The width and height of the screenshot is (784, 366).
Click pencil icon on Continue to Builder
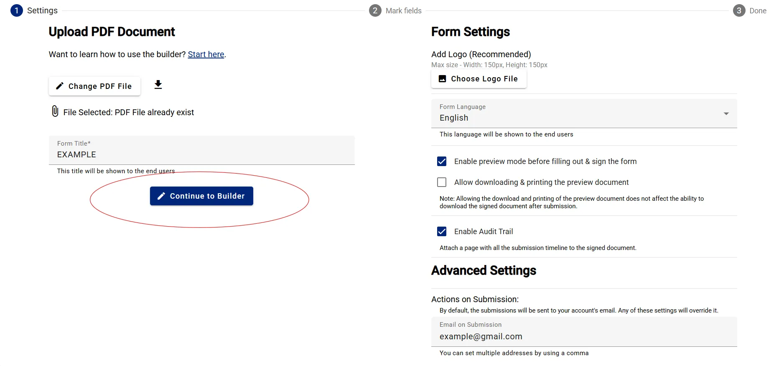click(161, 196)
